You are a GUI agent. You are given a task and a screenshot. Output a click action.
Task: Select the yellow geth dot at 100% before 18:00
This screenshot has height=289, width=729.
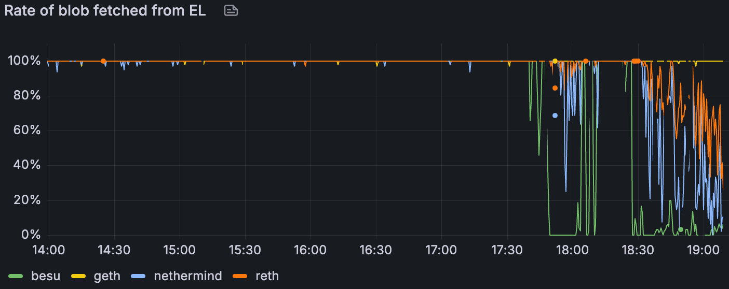point(555,61)
